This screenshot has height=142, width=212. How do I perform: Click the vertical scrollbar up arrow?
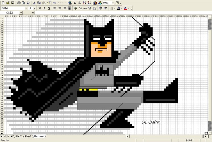(210, 18)
